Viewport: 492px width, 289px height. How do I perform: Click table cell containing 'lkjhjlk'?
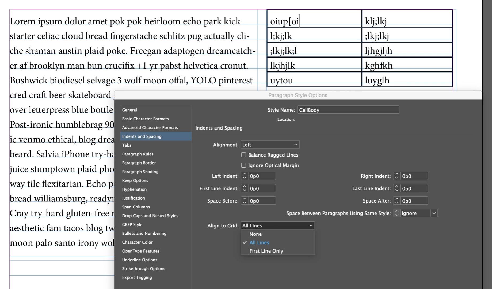click(314, 64)
